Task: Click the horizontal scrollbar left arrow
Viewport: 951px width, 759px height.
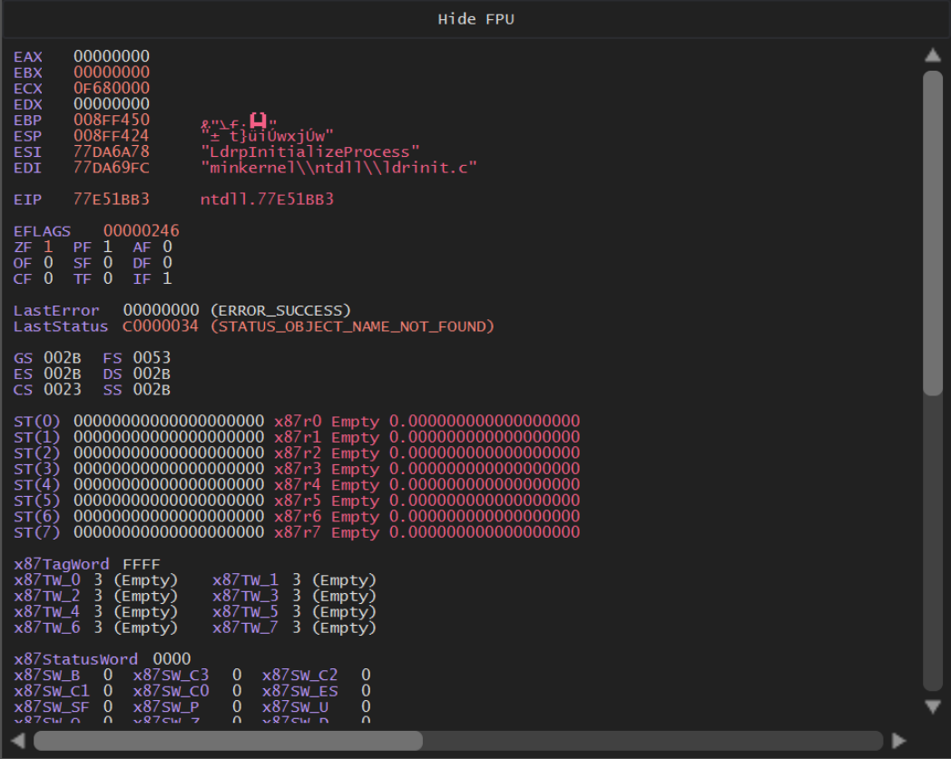Action: (18, 740)
